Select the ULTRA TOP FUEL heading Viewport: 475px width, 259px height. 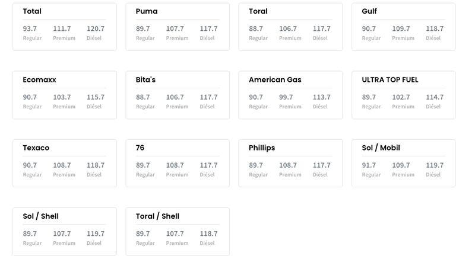coord(390,80)
